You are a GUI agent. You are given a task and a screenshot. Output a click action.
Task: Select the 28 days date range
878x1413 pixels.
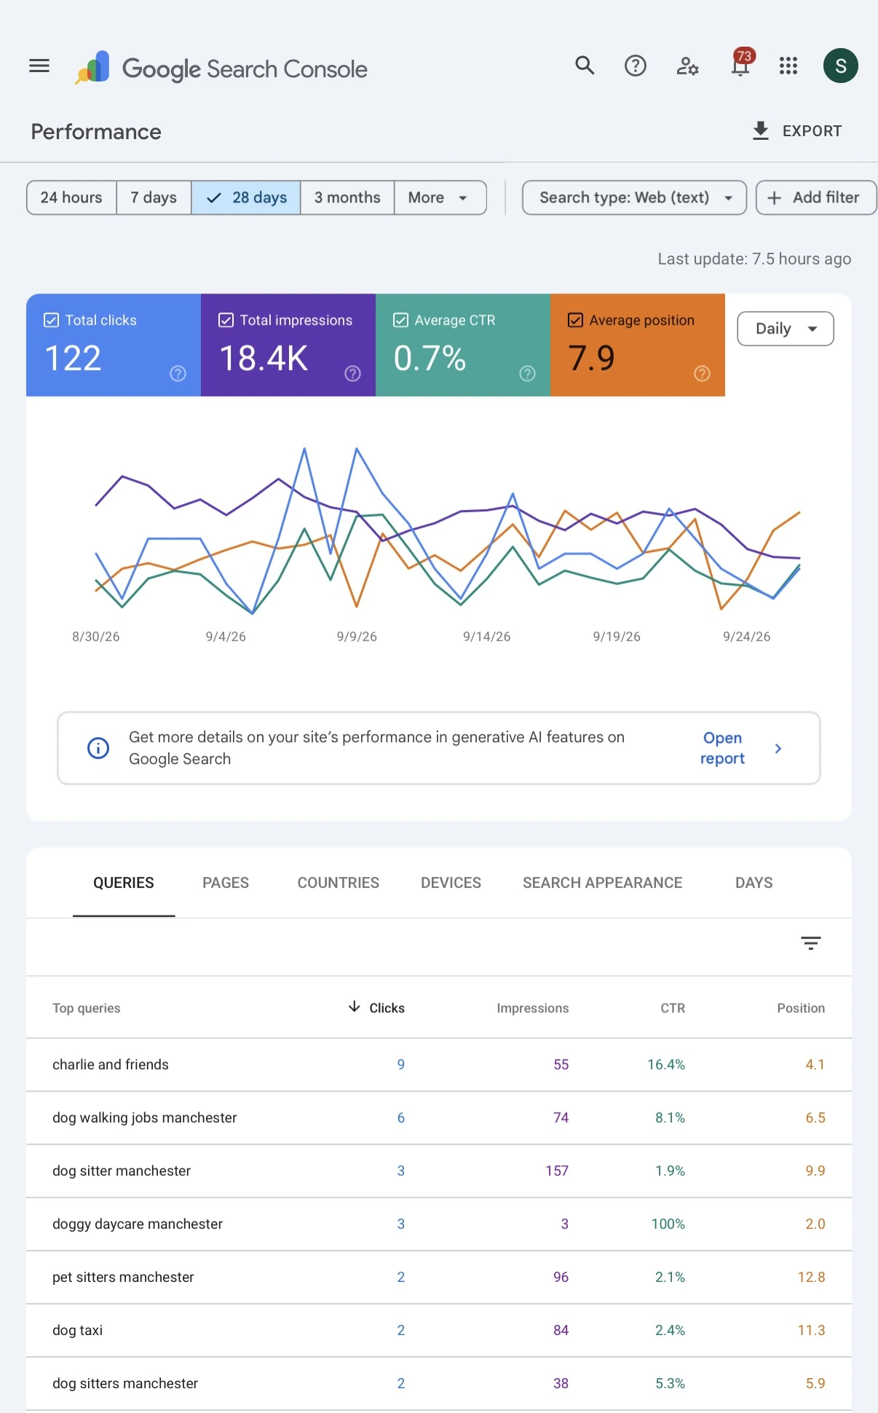pyautogui.click(x=246, y=197)
